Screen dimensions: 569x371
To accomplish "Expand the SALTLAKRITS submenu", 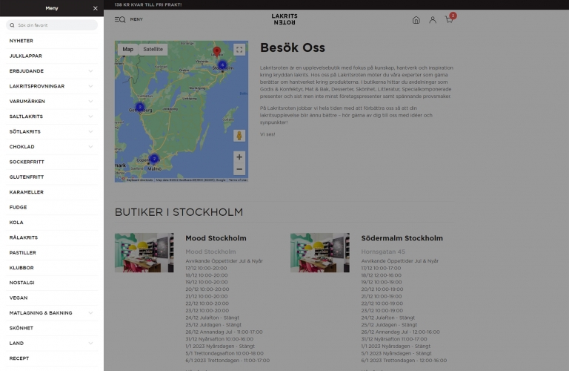I will [x=90, y=116].
